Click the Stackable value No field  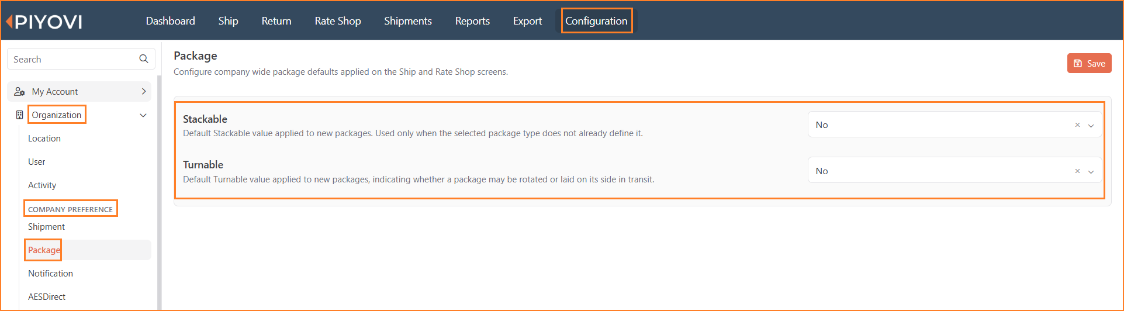[x=954, y=125]
